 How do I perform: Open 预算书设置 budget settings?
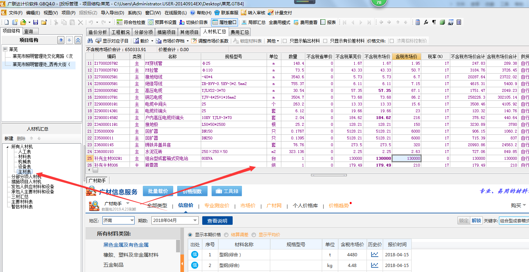[162, 22]
